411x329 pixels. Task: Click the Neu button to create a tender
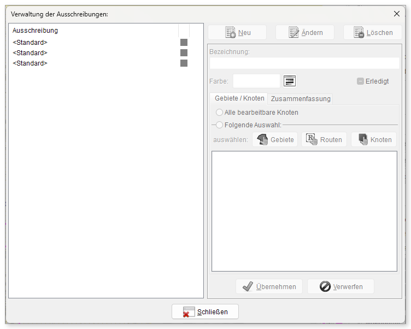click(x=237, y=32)
